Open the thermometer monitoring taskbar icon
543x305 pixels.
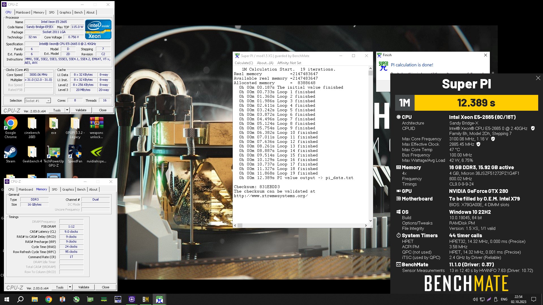pyautogui.click(x=63, y=299)
